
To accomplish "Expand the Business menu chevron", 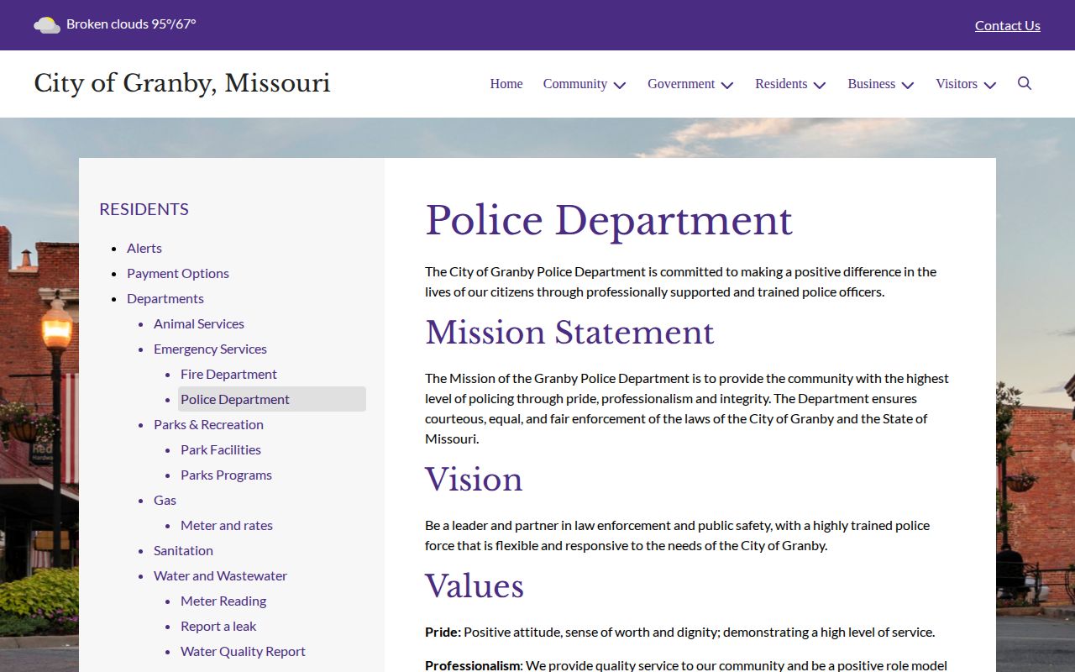I will (908, 85).
